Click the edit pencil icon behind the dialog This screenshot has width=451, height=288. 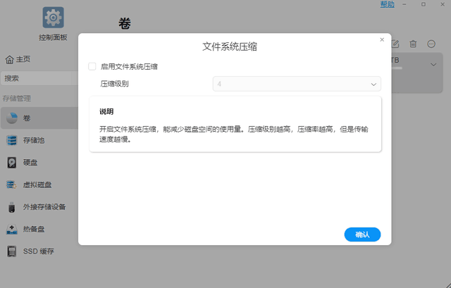coord(395,44)
